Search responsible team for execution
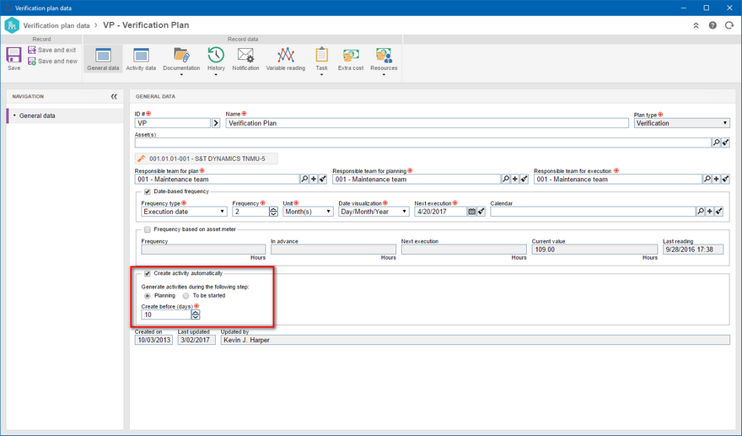Image resolution: width=742 pixels, height=436 pixels. point(707,180)
